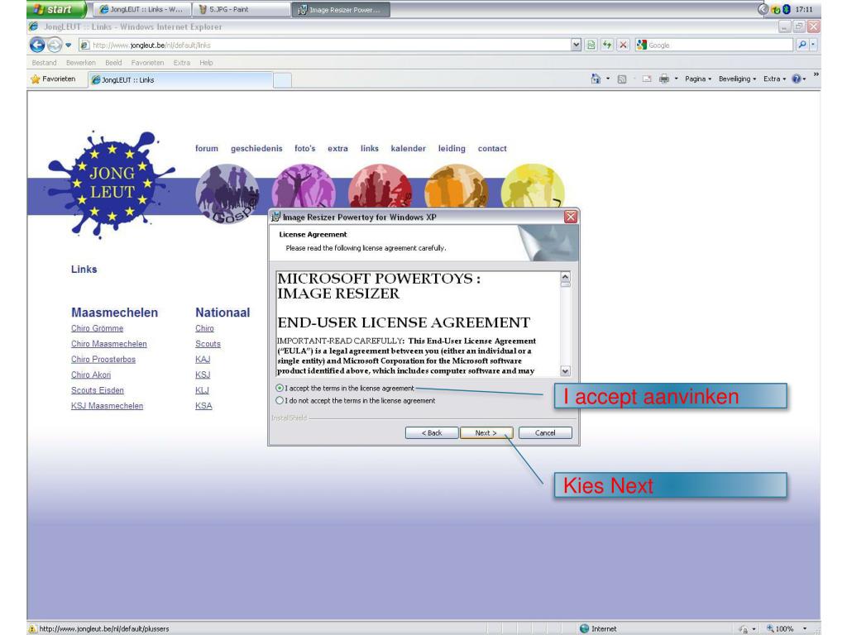Open the recent pages dropdown beside Forward
847x635 pixels.
pyautogui.click(x=69, y=45)
